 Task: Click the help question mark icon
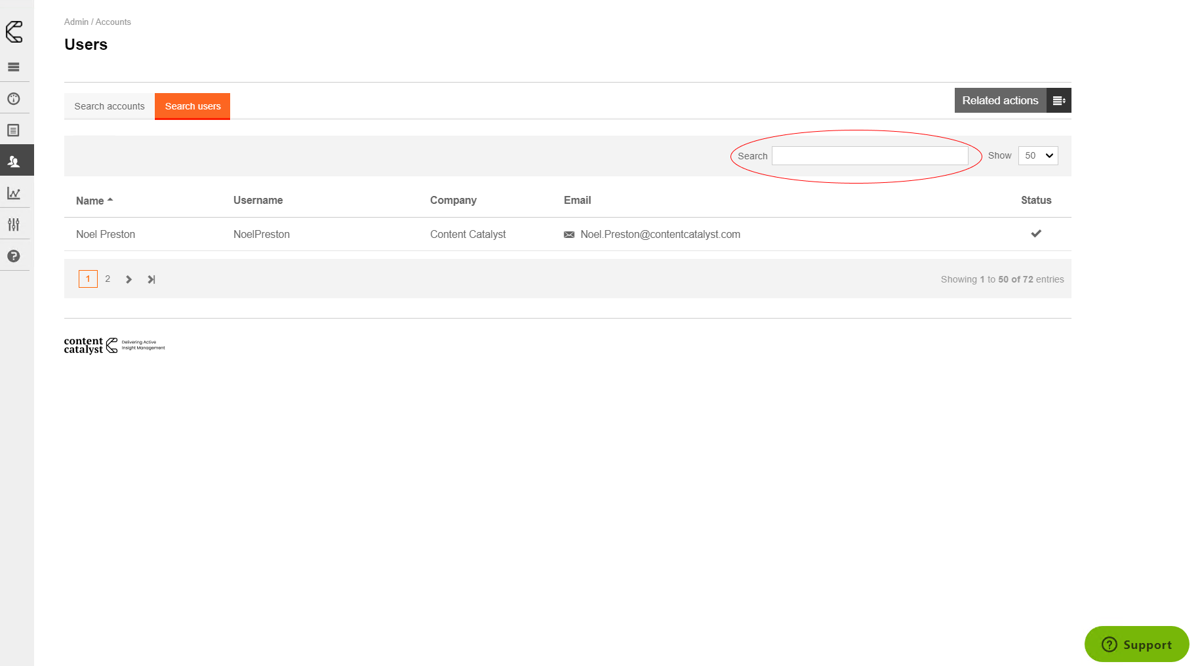click(14, 256)
